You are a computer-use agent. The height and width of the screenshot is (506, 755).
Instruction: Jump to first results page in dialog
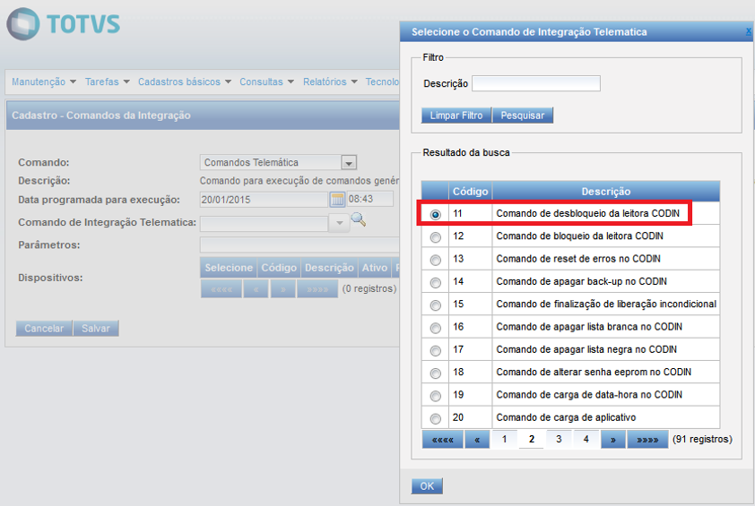pyautogui.click(x=442, y=440)
